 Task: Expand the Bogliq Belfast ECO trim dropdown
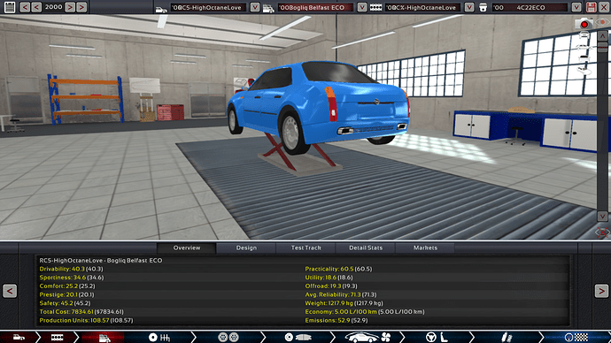point(361,7)
